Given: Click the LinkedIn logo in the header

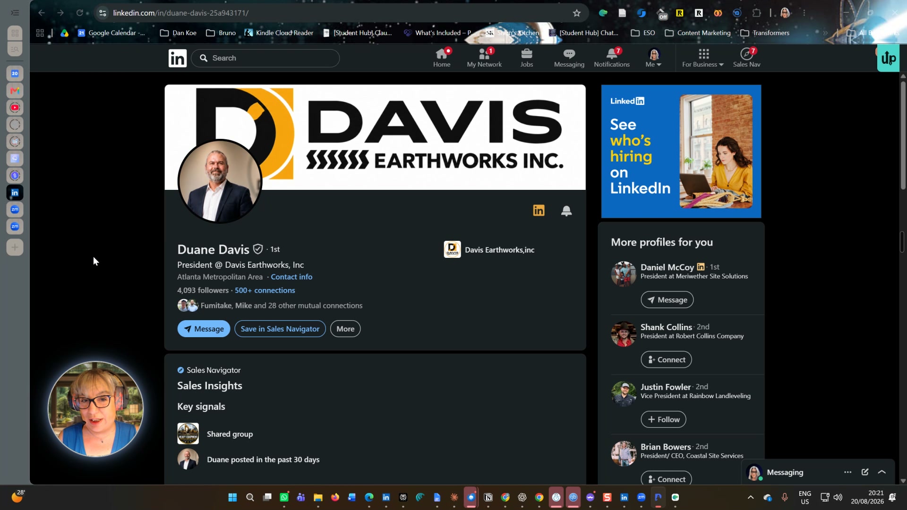Looking at the screenshot, I should pyautogui.click(x=178, y=58).
